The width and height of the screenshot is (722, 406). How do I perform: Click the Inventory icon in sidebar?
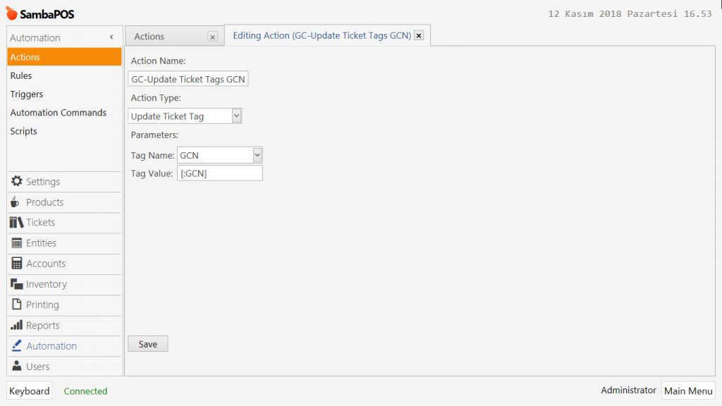tap(17, 284)
